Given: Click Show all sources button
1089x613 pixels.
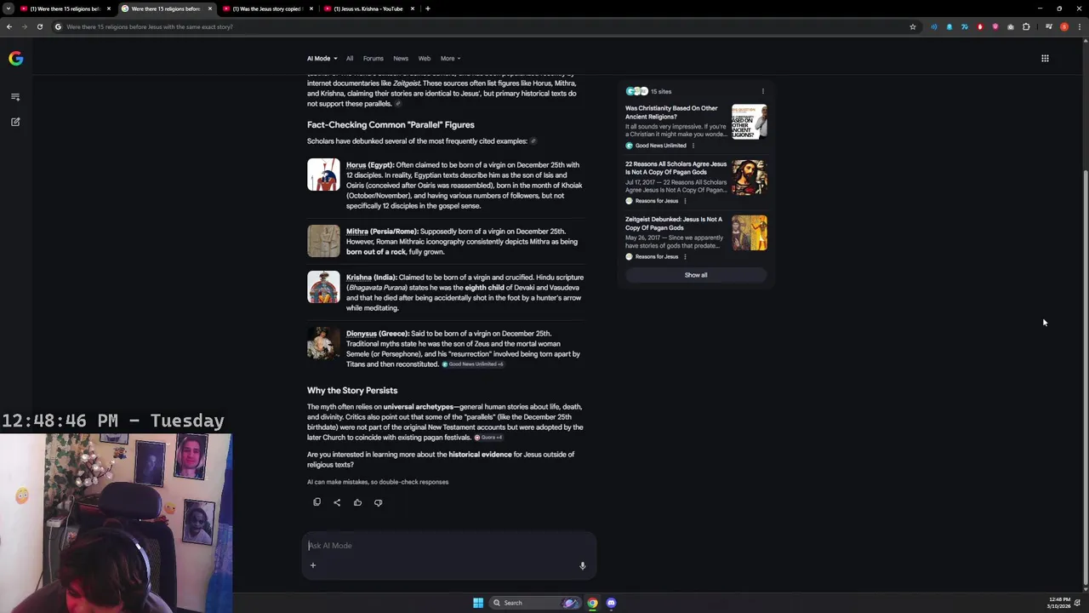Looking at the screenshot, I should tap(696, 275).
